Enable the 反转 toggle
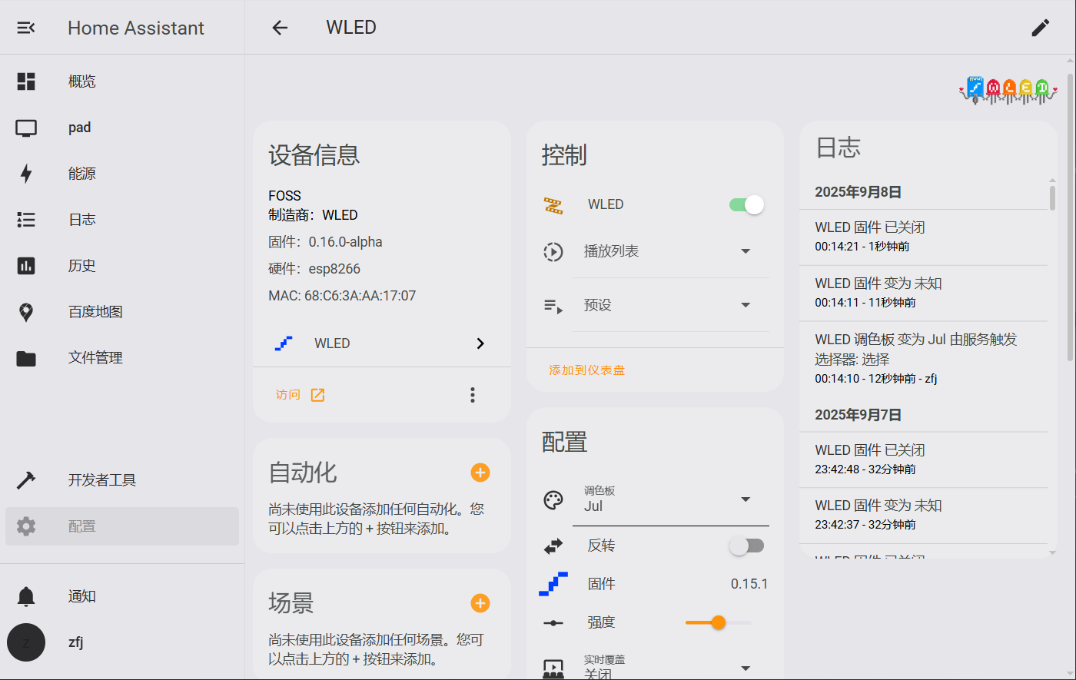The width and height of the screenshot is (1076, 680). (x=746, y=546)
